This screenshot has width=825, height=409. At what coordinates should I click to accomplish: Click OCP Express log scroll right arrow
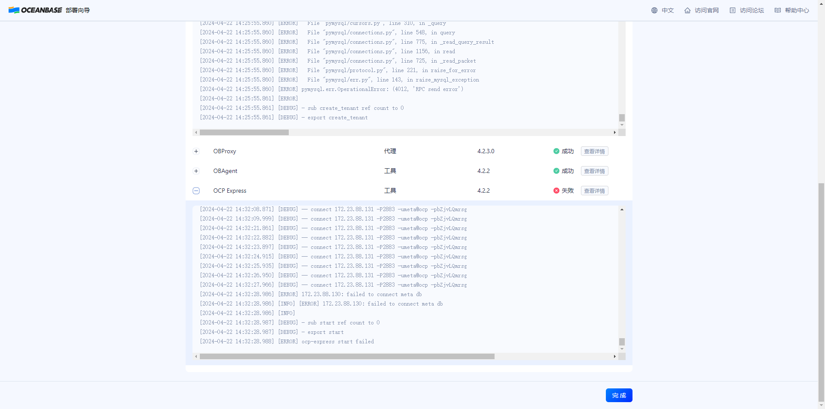click(x=615, y=357)
